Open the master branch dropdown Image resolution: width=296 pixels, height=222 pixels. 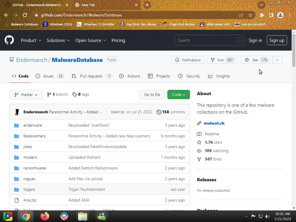tap(26, 95)
